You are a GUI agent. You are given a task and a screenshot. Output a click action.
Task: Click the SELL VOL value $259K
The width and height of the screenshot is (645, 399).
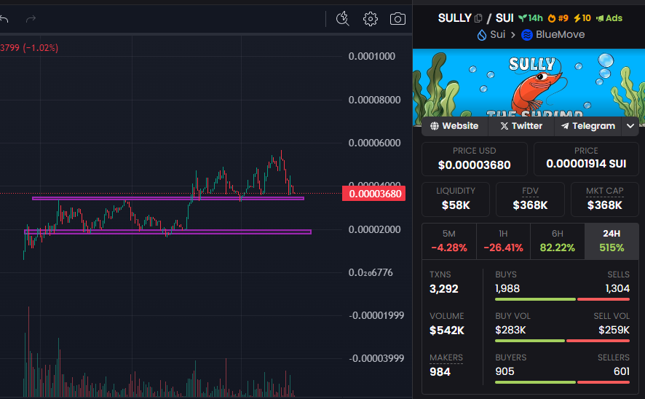point(614,330)
